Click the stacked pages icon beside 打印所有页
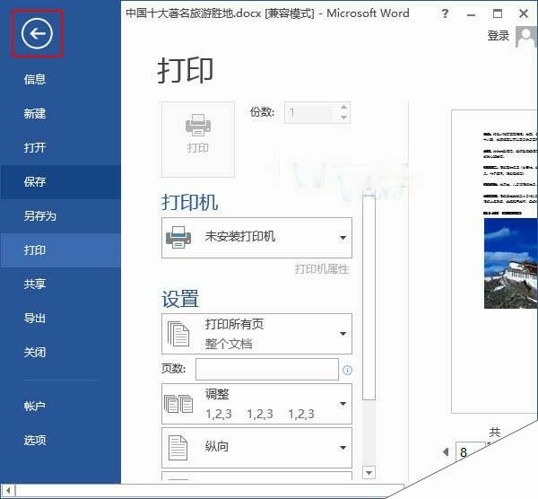This screenshot has height=499, width=538. 178,334
